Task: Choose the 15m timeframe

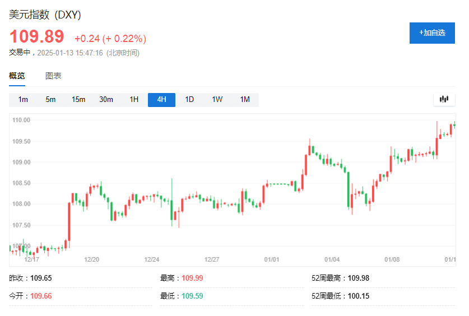Action: [x=78, y=100]
